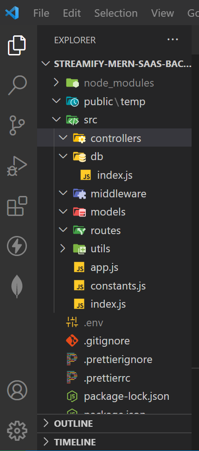Open the Accounts icon
Image resolution: width=199 pixels, height=451 pixels.
(17, 390)
